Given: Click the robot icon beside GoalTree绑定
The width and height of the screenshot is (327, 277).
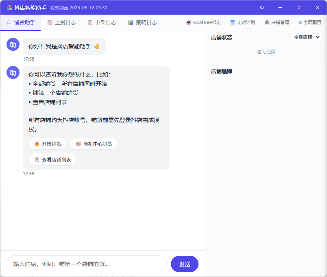Looking at the screenshot, I should pos(189,22).
